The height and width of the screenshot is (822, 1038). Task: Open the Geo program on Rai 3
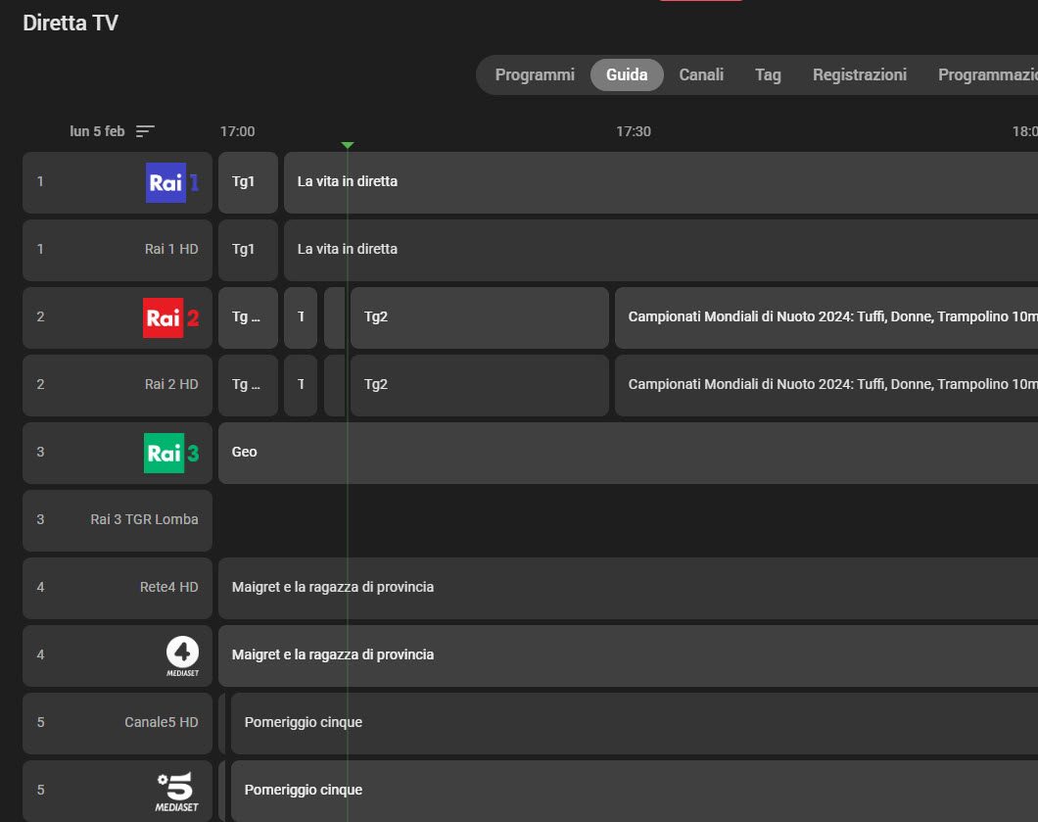pyautogui.click(x=629, y=453)
